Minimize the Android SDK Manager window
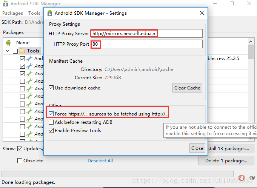This screenshot has height=188, width=257. [x=215, y=3]
